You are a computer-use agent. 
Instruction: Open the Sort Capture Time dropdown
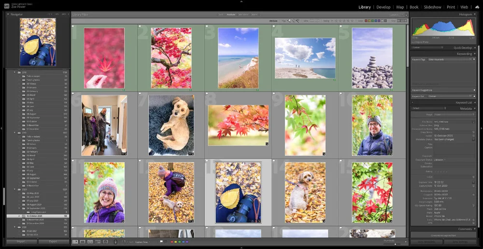tap(142, 242)
